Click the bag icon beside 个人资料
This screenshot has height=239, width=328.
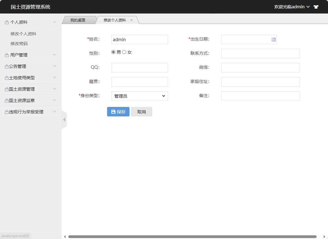point(7,22)
